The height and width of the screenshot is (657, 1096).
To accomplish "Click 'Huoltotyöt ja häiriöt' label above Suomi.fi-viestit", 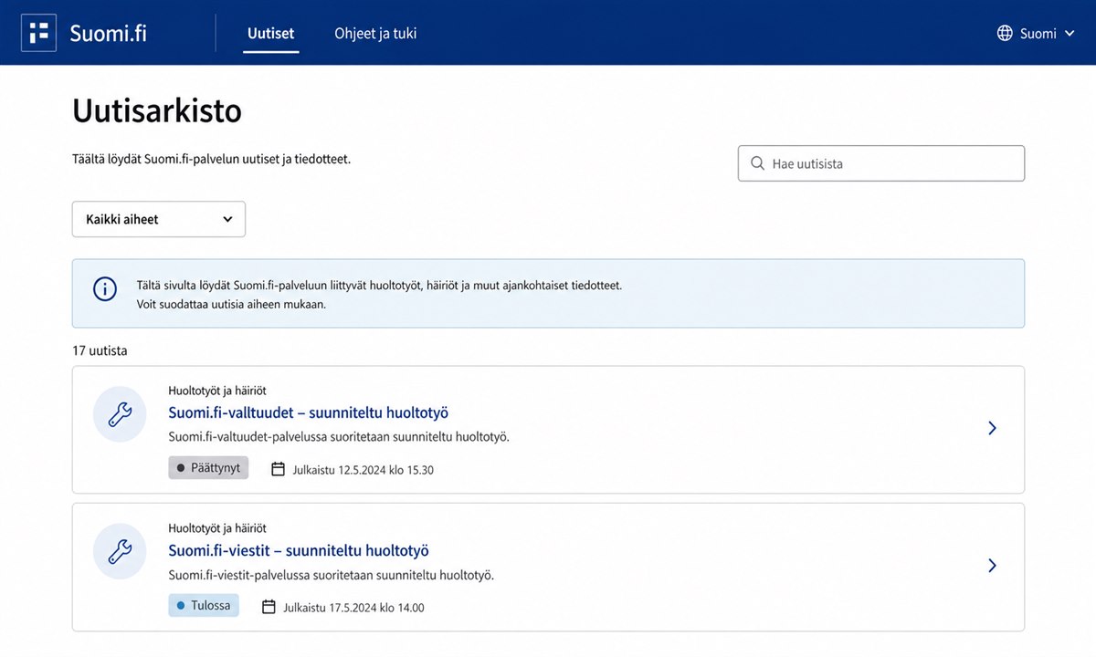I will (217, 528).
